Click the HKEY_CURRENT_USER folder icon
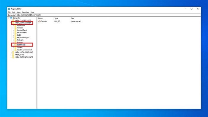 [x=13, y=23]
